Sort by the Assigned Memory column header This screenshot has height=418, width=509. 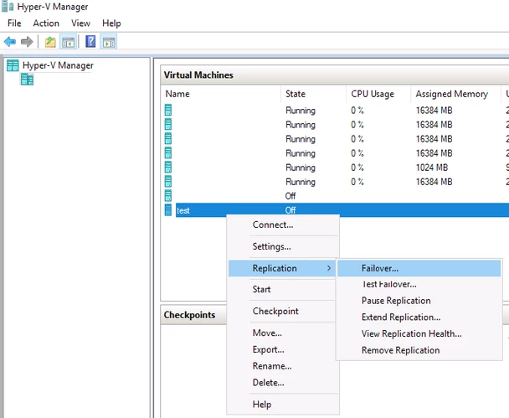(x=455, y=94)
